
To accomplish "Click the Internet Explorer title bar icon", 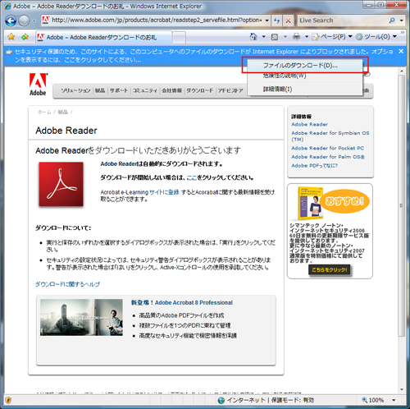I will pos(7,6).
